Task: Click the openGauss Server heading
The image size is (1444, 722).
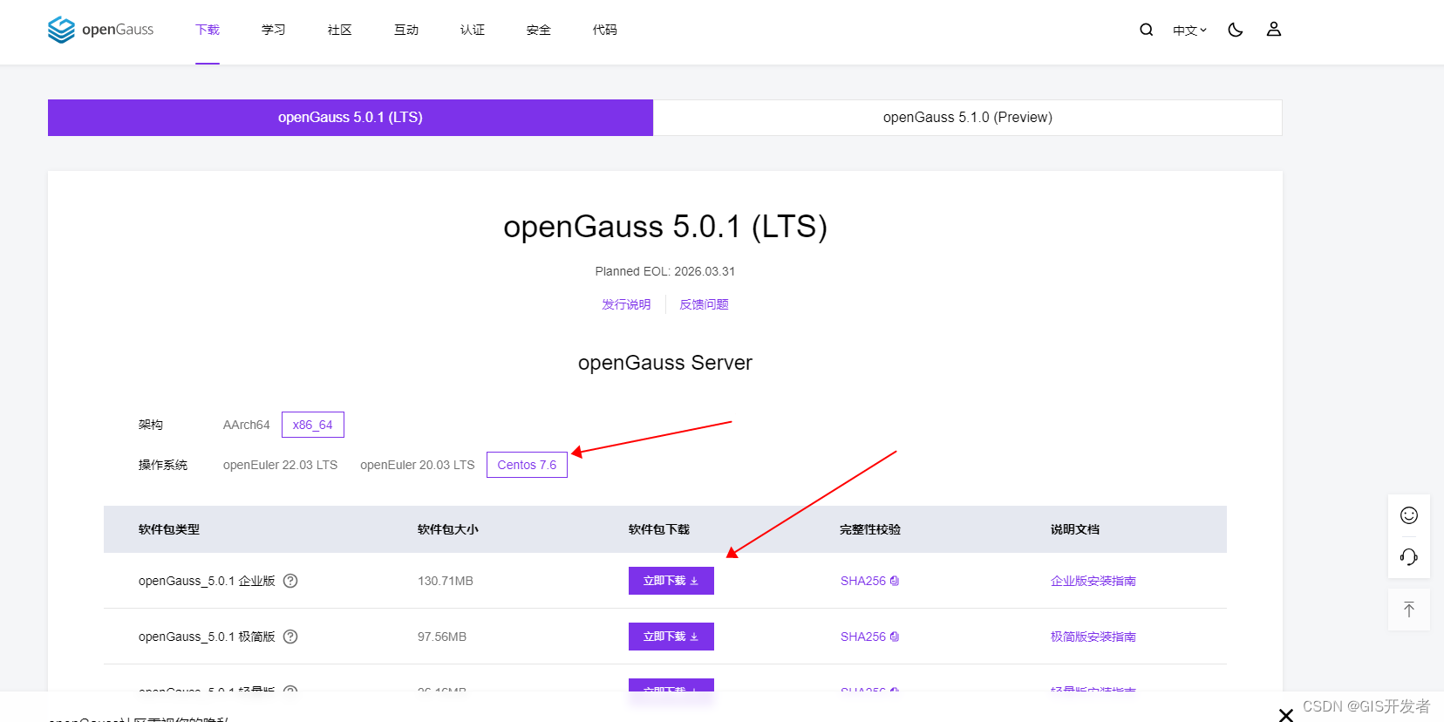Action: coord(665,363)
